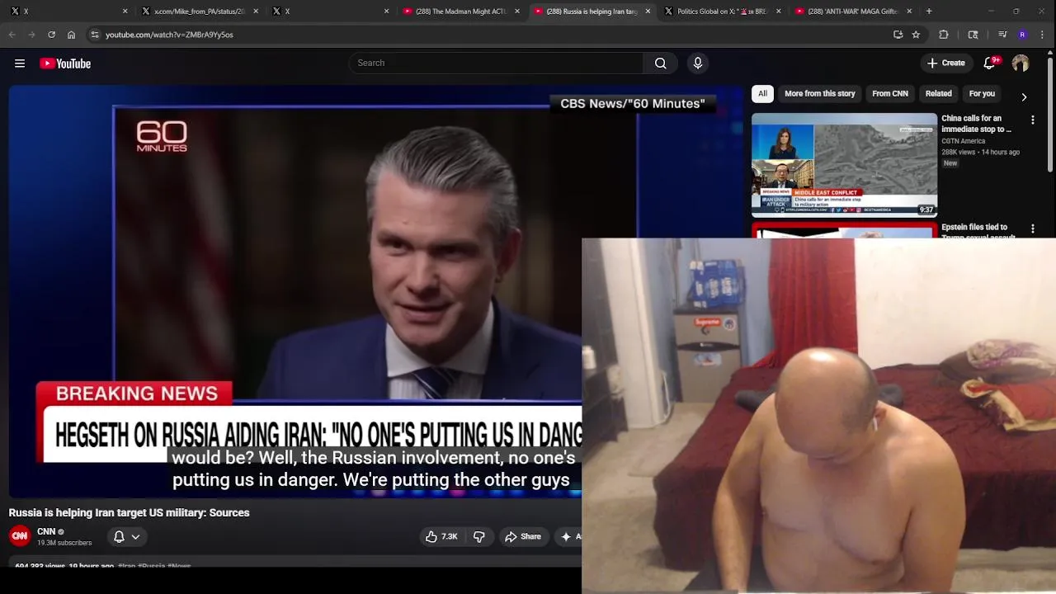Switch to the x.com/Mike_from_PA tab
The height and width of the screenshot is (594, 1056).
pyautogui.click(x=198, y=12)
